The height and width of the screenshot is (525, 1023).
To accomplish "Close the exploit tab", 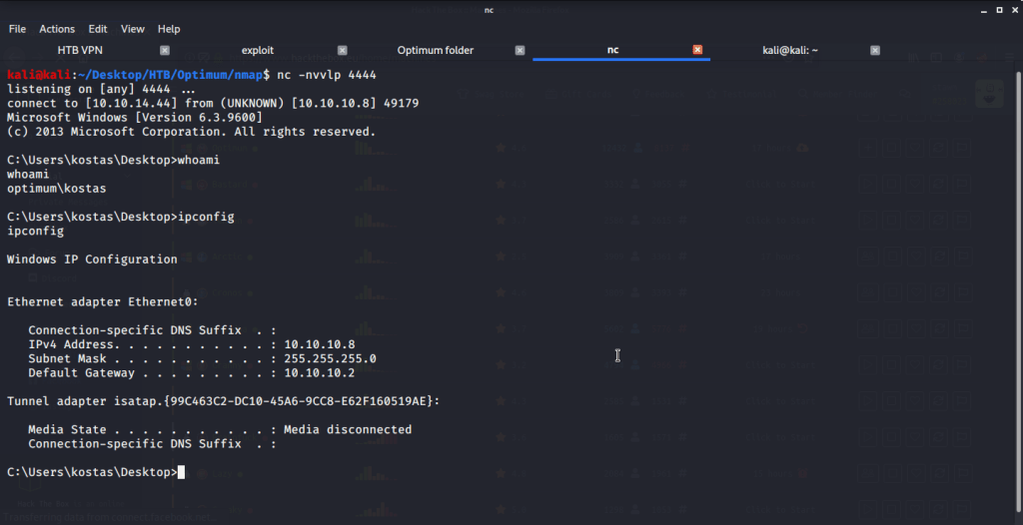I will (x=343, y=50).
